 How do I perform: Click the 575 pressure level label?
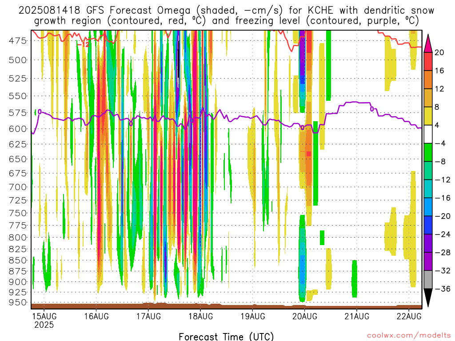pyautogui.click(x=18, y=113)
